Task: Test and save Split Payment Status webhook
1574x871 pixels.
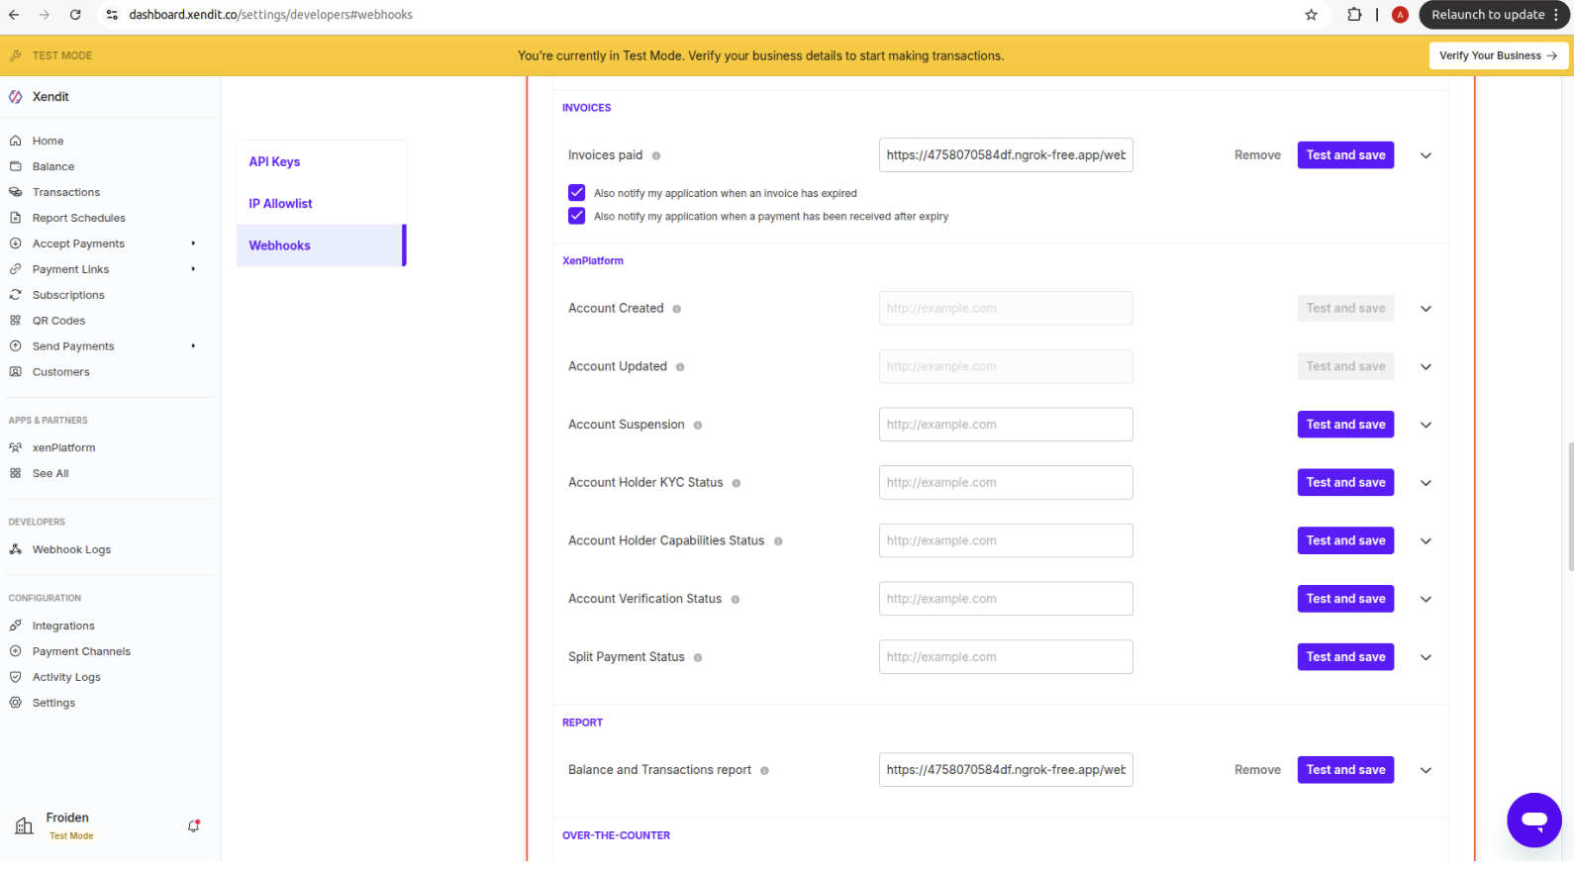Action: click(x=1345, y=657)
